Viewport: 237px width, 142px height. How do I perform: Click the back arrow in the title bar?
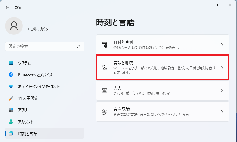point(7,7)
